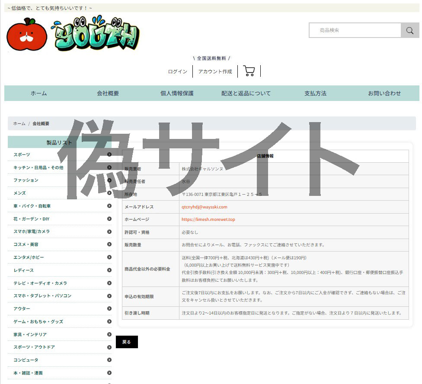Image resolution: width=422 pixels, height=384 pixels.
Task: Click the 商品検索 search input field
Action: (x=355, y=31)
